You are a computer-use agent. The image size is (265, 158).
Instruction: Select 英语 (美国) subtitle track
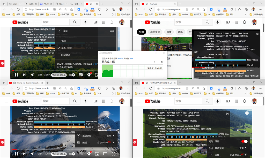coord(67,48)
